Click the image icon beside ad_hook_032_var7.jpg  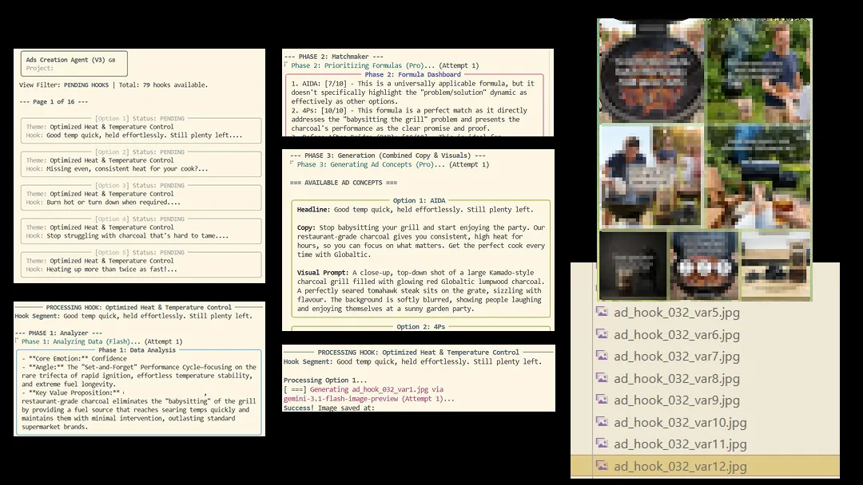click(x=603, y=356)
